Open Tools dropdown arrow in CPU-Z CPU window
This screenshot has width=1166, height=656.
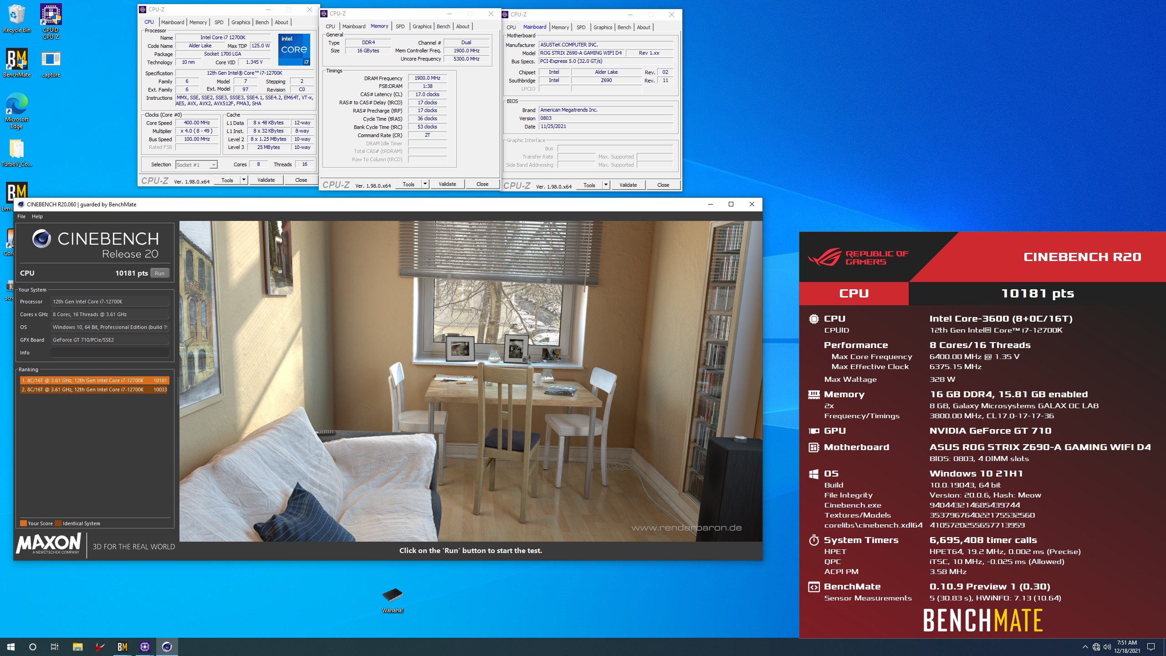[244, 180]
